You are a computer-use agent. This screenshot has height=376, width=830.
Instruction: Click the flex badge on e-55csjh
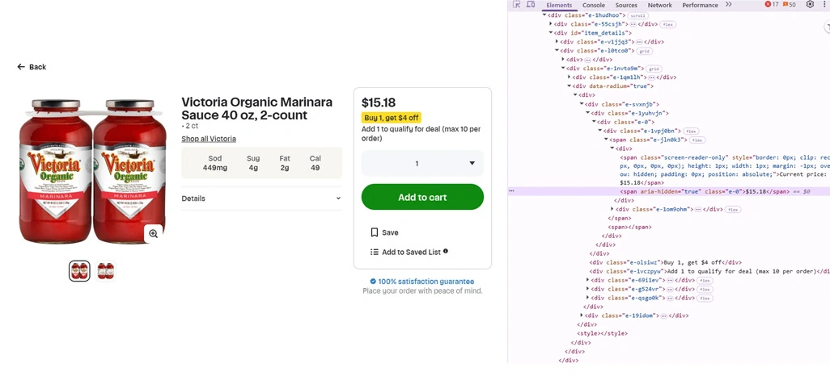tap(668, 24)
